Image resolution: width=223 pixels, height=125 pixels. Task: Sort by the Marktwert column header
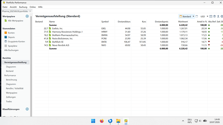pos(183,22)
